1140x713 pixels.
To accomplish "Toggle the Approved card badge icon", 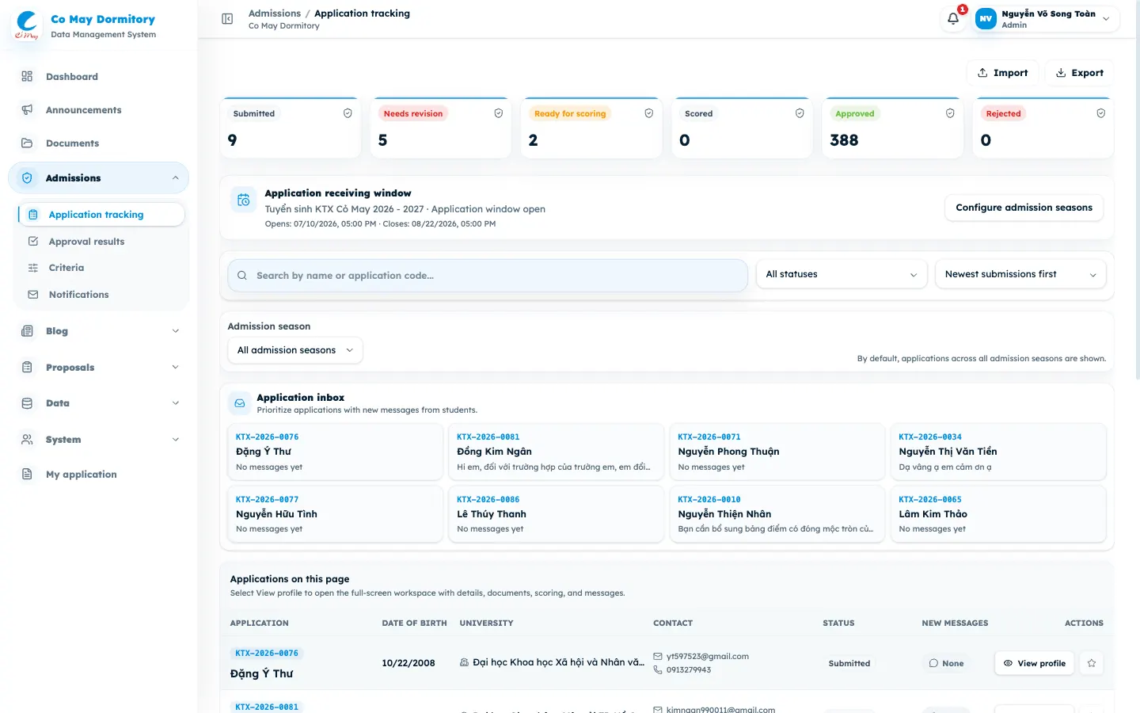I will (950, 113).
